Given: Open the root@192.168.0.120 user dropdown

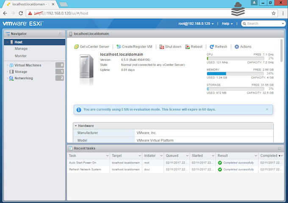Looking at the screenshot, I should (x=196, y=23).
